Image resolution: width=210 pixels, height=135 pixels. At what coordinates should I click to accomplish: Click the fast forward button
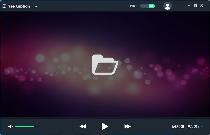tap(127, 126)
